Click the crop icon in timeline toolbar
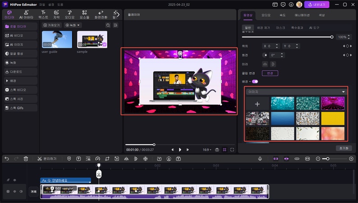This screenshot has height=203, width=358. 107,159
